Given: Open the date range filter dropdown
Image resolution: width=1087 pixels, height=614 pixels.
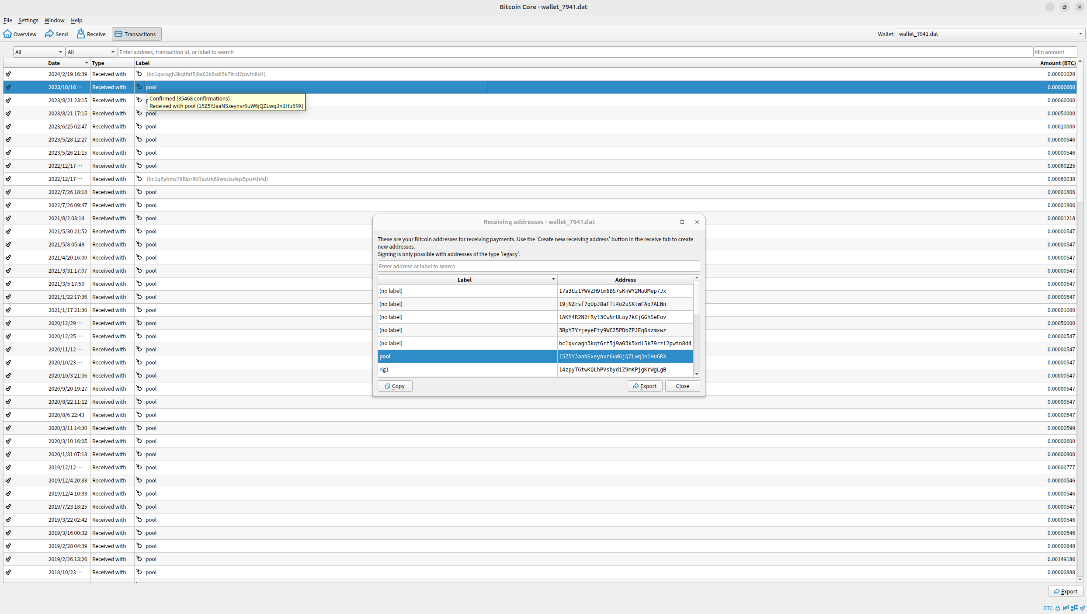Looking at the screenshot, I should [x=39, y=52].
